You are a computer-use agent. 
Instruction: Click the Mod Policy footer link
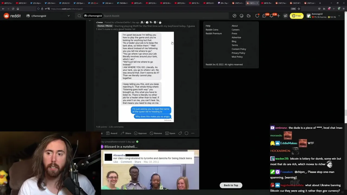click(237, 57)
